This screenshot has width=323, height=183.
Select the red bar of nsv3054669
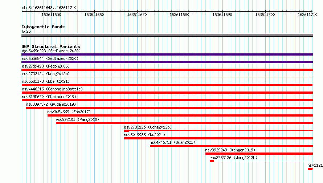point(180,115)
